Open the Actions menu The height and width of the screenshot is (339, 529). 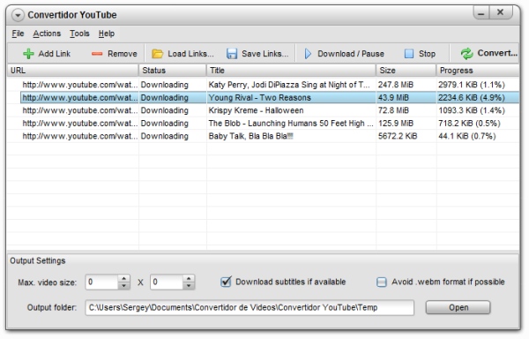[x=47, y=34]
